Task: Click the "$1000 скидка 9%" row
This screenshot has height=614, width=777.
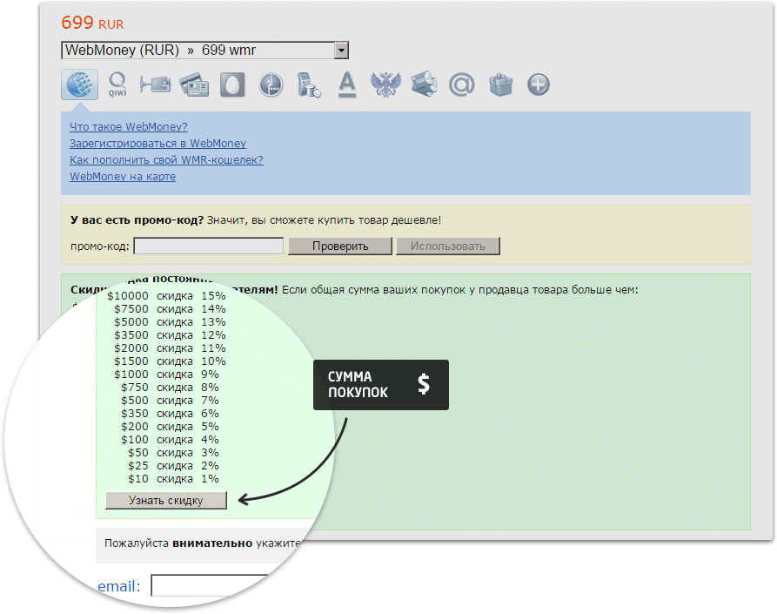Action: click(166, 374)
